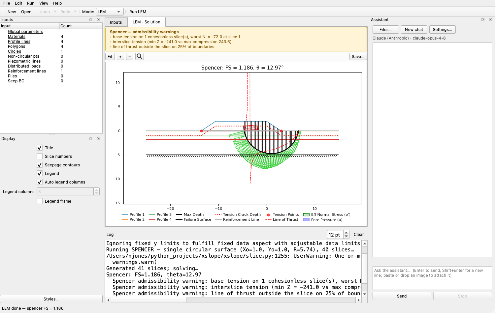Open Circles input
Image resolution: width=495 pixels, height=313 pixels.
(x=15, y=51)
